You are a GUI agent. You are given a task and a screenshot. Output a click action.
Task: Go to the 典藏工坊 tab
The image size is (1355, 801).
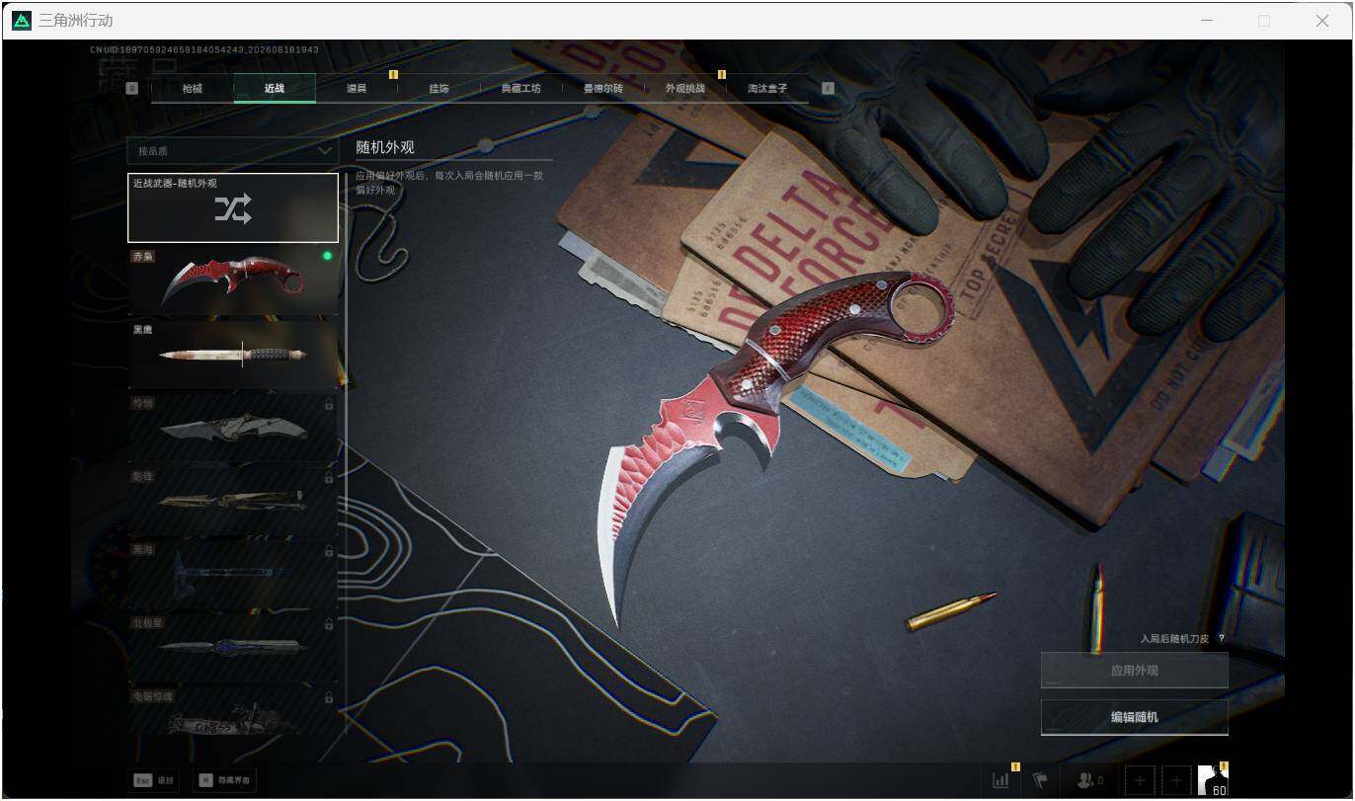[520, 88]
